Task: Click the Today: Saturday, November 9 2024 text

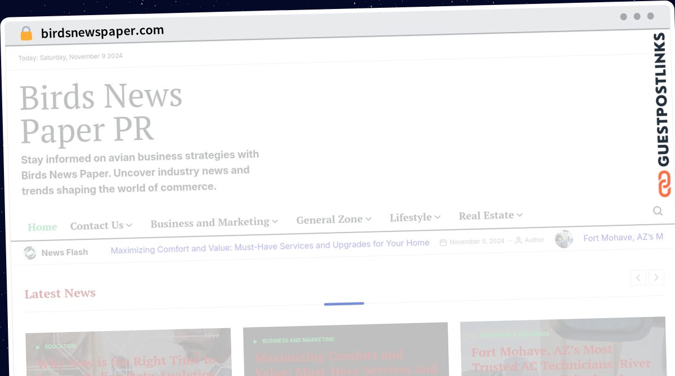Action: (70, 57)
